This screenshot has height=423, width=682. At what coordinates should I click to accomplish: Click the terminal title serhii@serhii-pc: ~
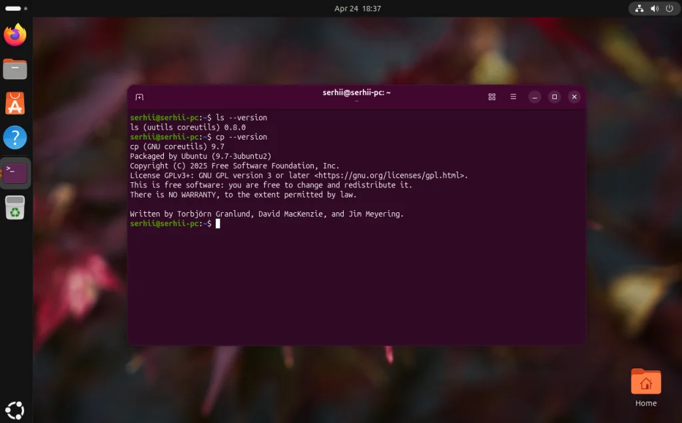[x=357, y=92]
